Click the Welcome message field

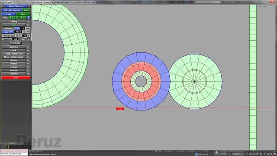click(x=14, y=154)
